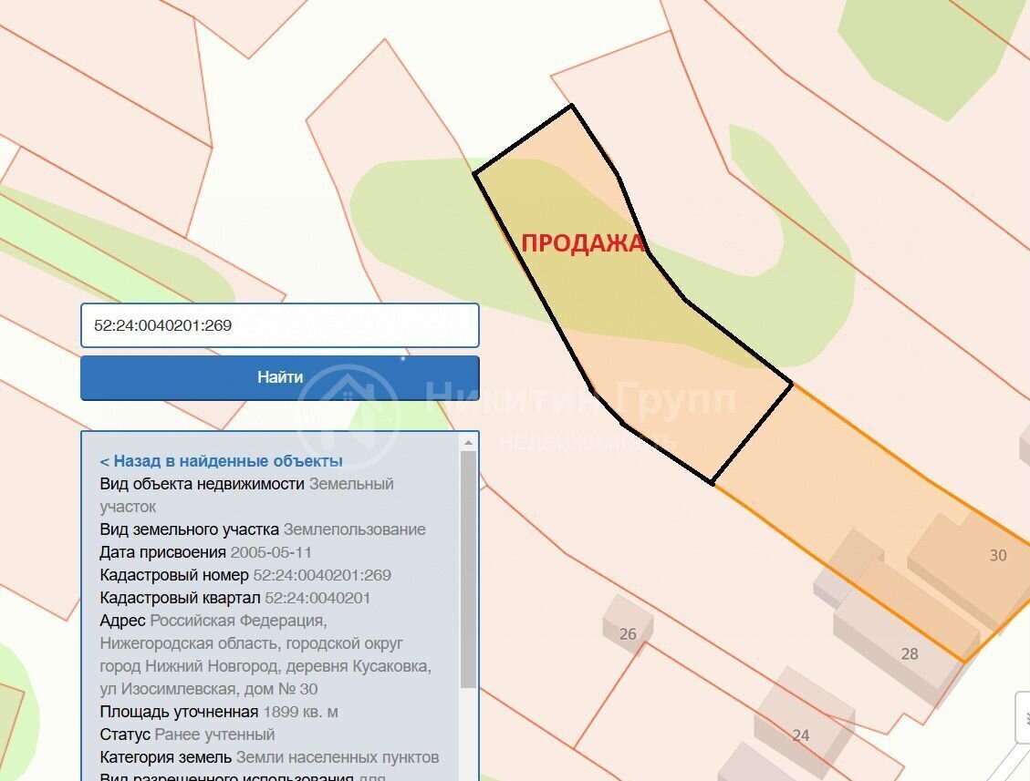Click the Земли населенных пунктов category text

(337, 757)
